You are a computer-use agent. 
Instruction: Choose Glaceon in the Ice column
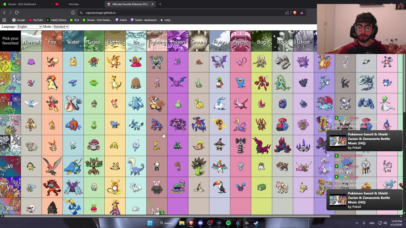pyautogui.click(x=136, y=125)
